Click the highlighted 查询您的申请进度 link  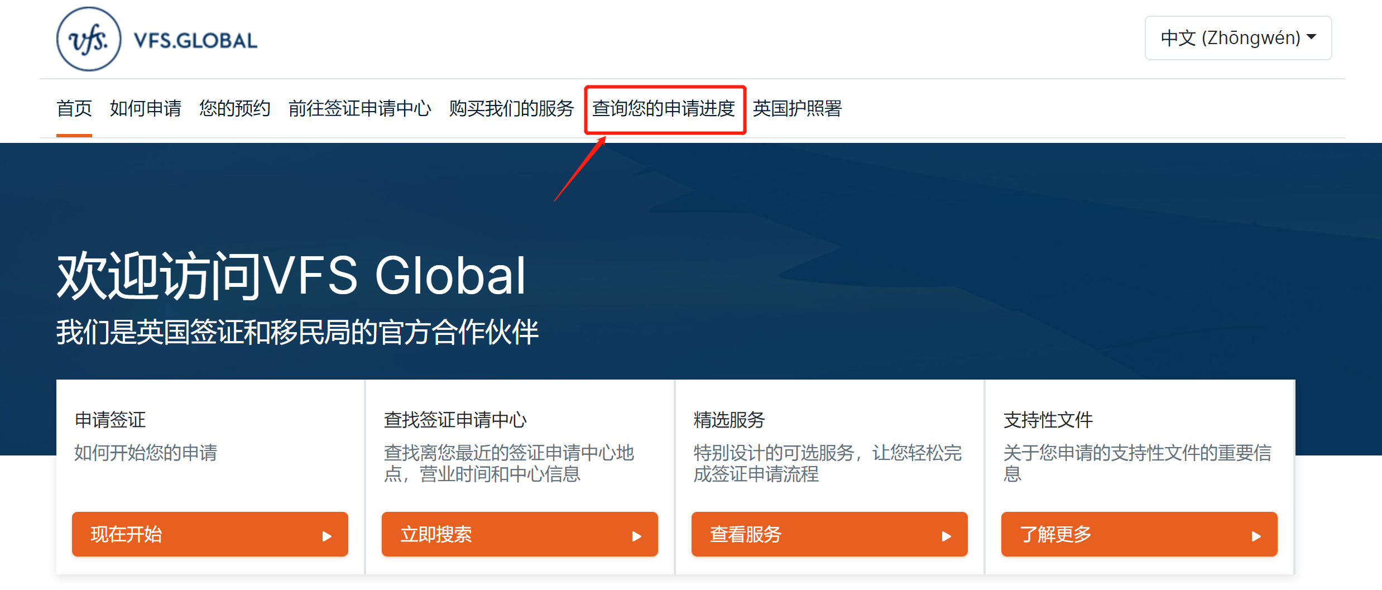pyautogui.click(x=664, y=109)
